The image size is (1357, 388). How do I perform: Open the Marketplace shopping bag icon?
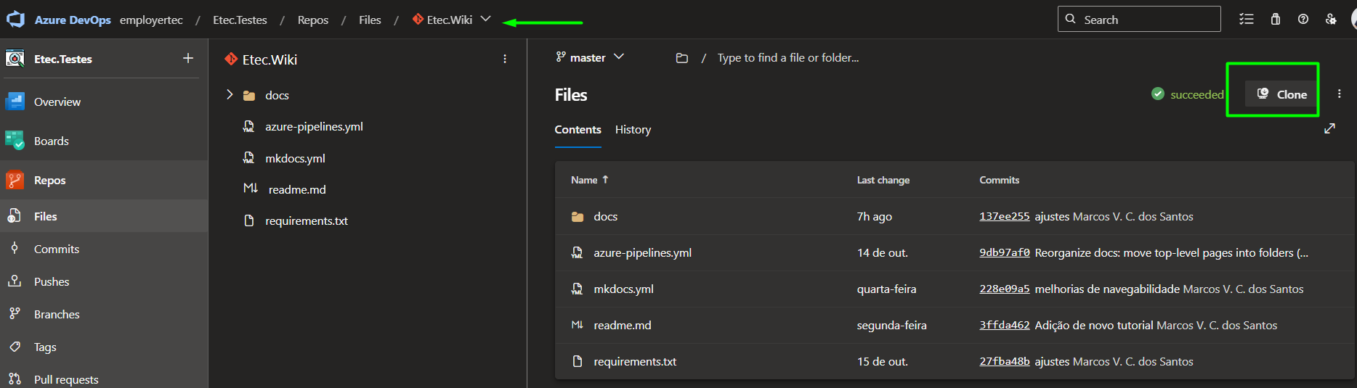[1276, 19]
